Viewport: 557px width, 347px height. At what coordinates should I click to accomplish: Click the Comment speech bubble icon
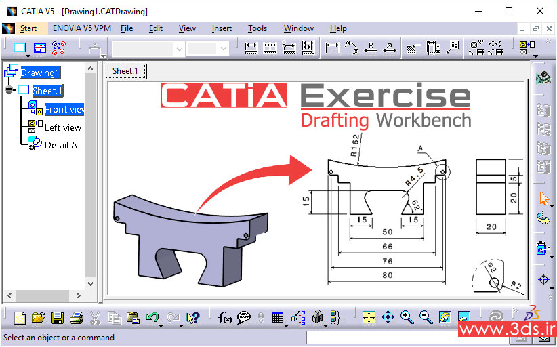click(244, 317)
